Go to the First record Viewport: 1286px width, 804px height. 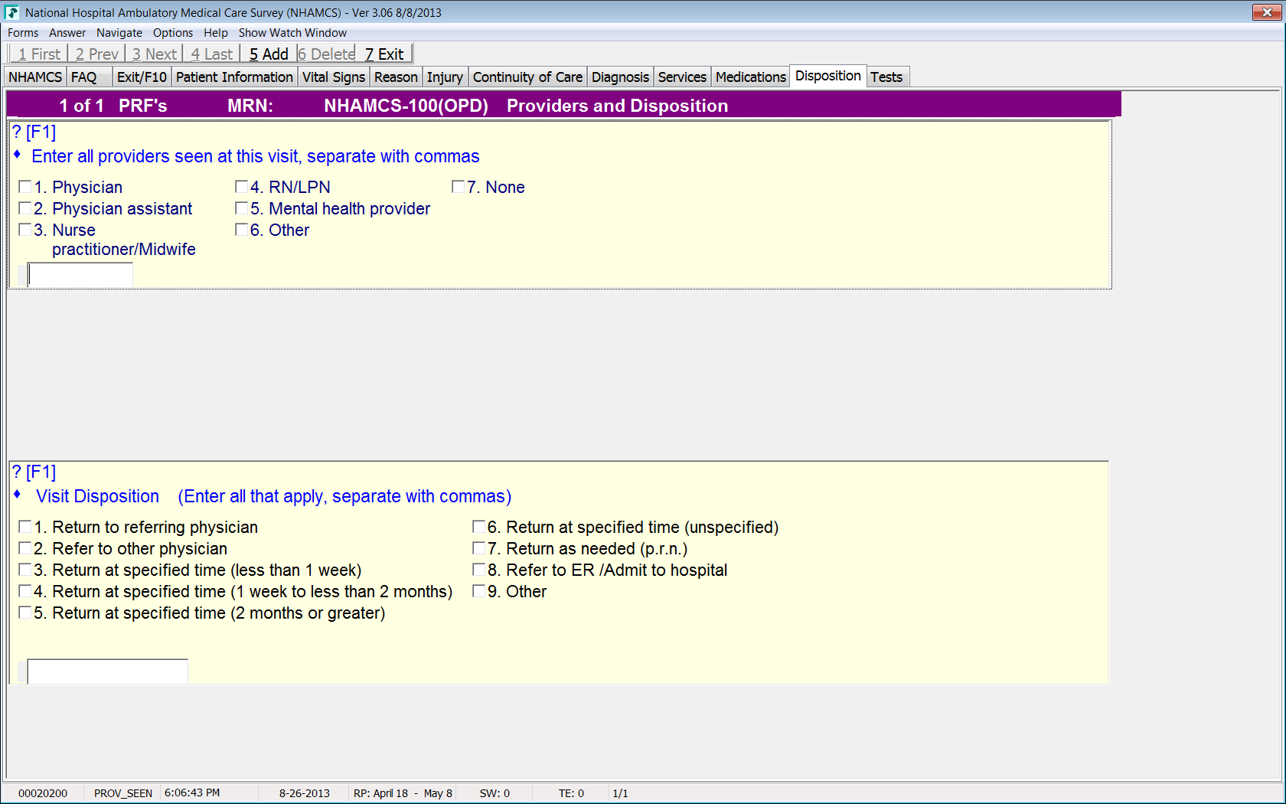click(x=38, y=54)
